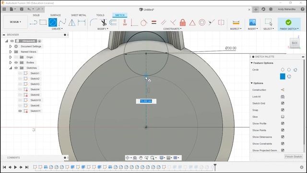Viewport: 307px width, 173px height.
Task: Apply Concentric constraint
Action: (x=202, y=23)
